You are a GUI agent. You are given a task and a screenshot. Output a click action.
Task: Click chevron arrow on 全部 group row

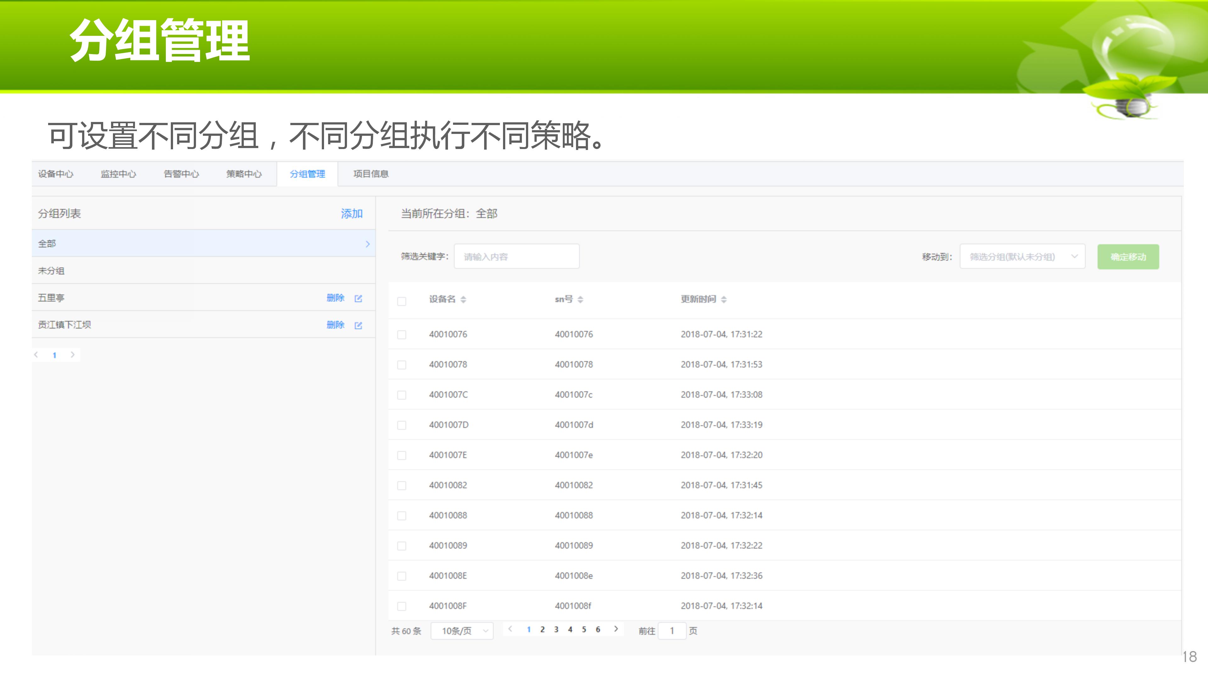[x=367, y=244]
